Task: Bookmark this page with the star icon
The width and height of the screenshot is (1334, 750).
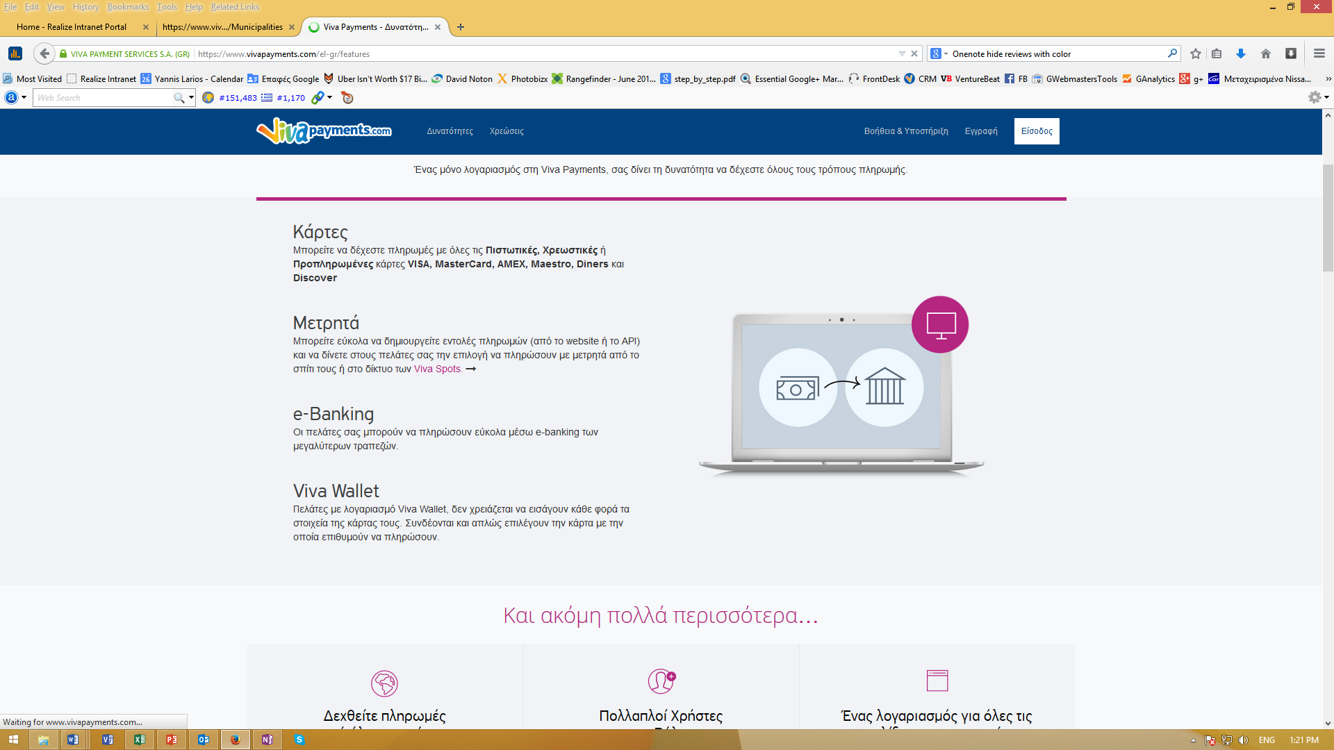Action: click(x=1196, y=53)
